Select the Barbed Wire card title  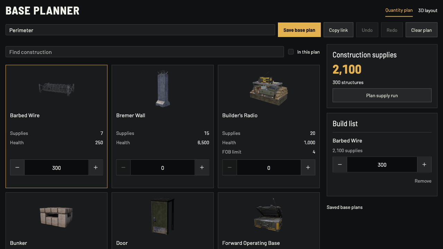click(25, 116)
